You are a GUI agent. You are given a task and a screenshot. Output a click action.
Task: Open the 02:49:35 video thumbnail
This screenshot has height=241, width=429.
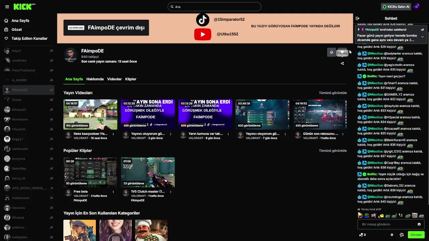[x=262, y=114]
